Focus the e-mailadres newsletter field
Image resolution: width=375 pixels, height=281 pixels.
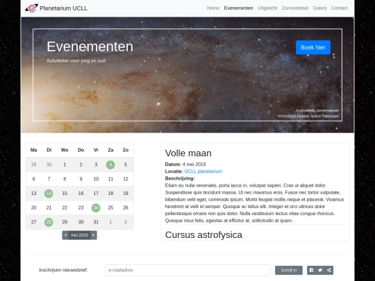187,271
